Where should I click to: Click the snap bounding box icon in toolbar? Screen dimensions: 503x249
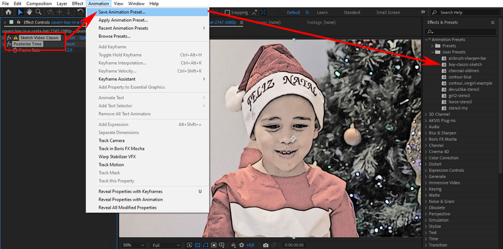click(263, 13)
